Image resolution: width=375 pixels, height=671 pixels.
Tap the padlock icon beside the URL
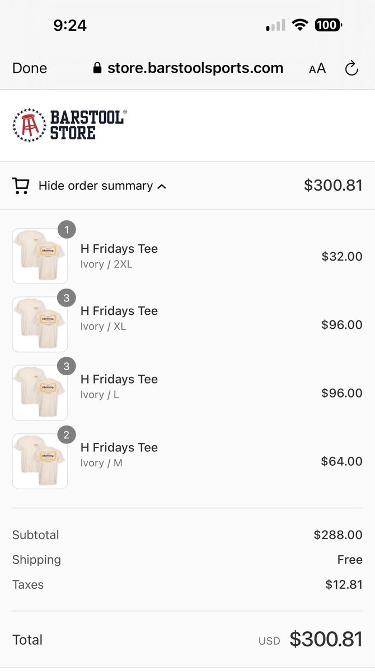click(x=97, y=68)
